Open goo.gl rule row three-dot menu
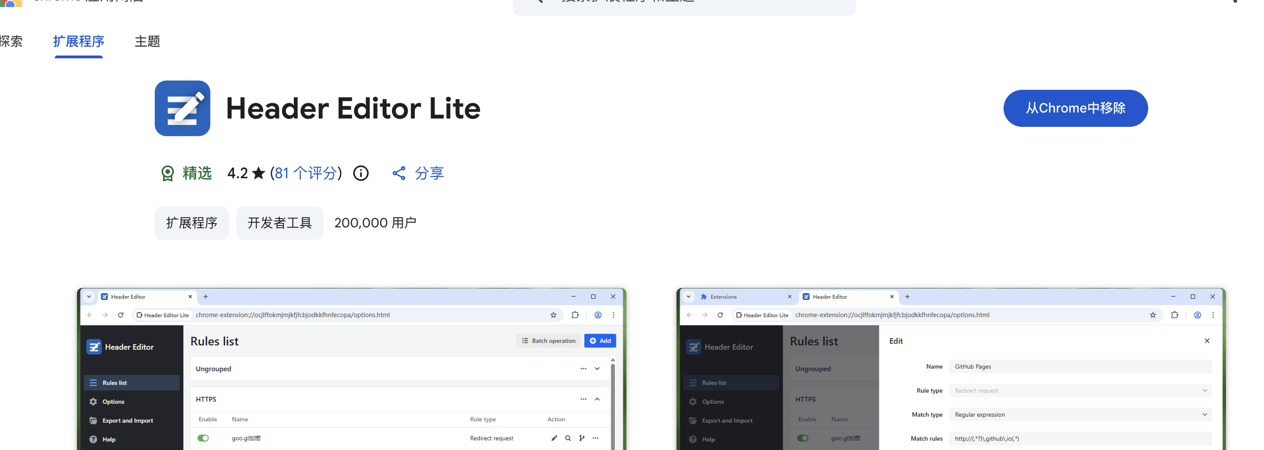This screenshot has height=450, width=1264. coord(595,438)
